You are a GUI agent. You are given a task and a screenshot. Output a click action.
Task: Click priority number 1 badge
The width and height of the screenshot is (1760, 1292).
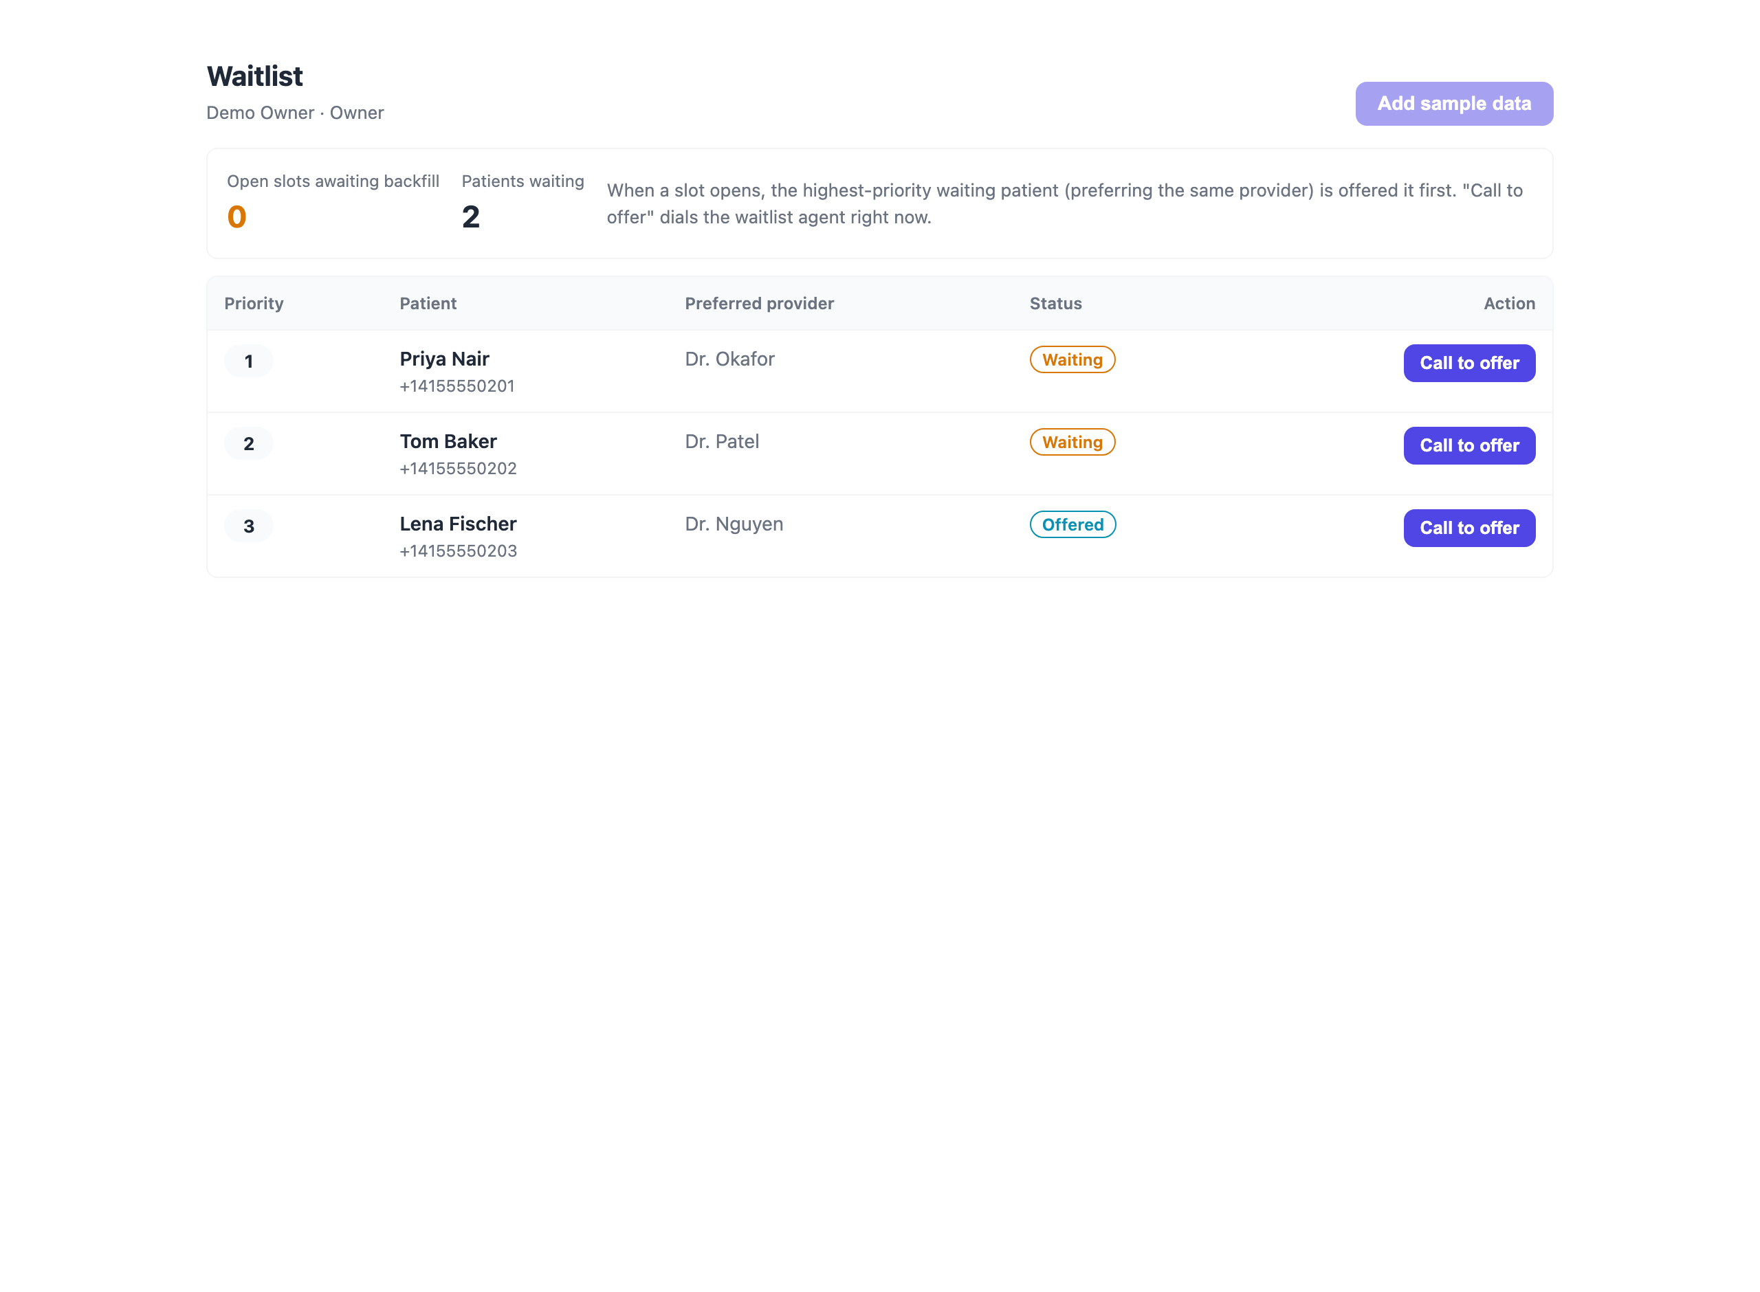[249, 361]
